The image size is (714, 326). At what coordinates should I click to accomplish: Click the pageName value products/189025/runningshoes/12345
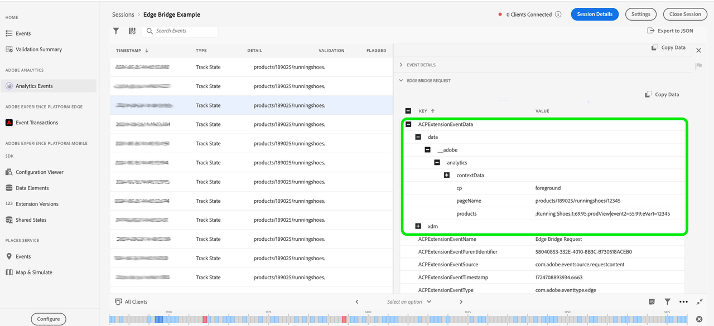[578, 201]
